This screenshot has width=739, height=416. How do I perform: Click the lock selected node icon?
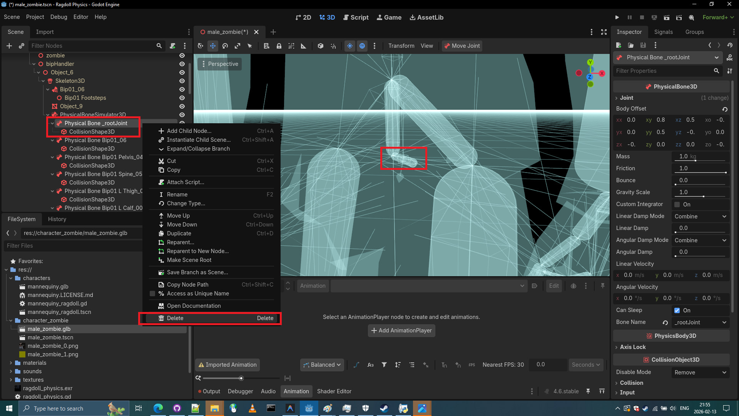pos(279,46)
